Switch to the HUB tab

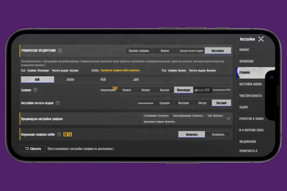pyautogui.click(x=103, y=80)
